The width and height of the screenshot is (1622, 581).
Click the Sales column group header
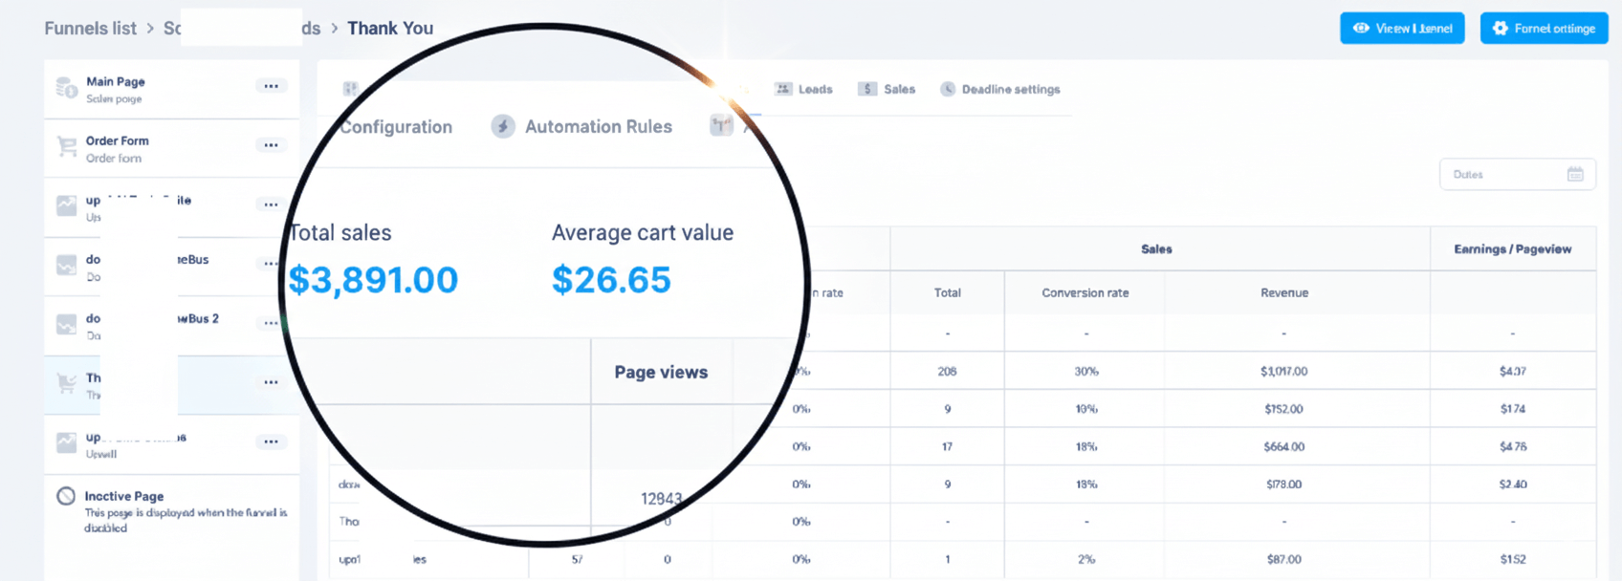(x=1156, y=249)
